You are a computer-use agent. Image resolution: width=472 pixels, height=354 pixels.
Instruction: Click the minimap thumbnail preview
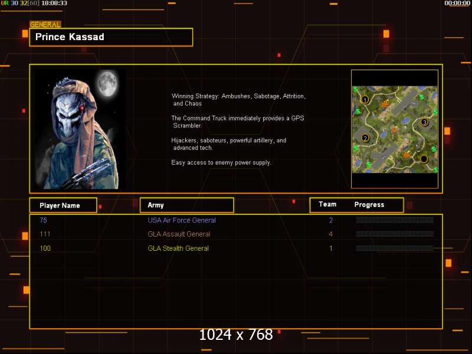(x=395, y=129)
